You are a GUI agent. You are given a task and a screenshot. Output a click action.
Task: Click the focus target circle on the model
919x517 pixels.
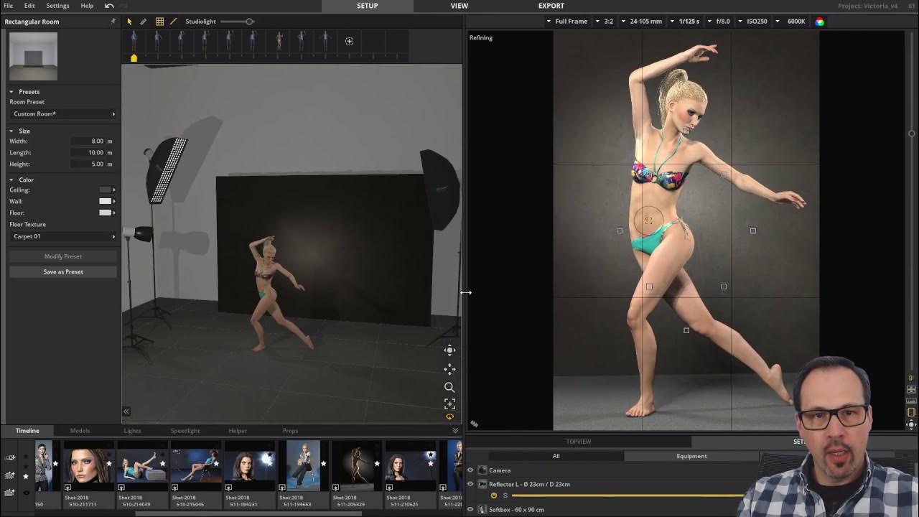click(648, 220)
